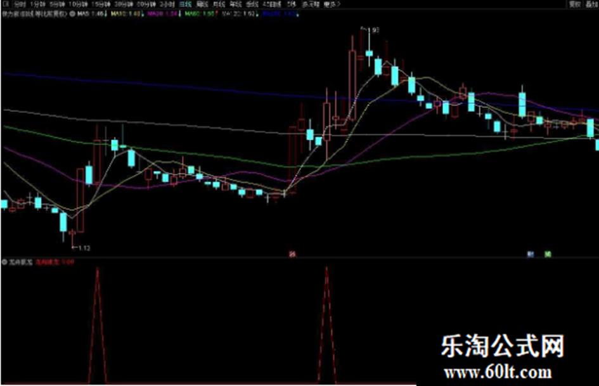Click the red event marker below the candles
This screenshot has height=386, width=599.
tap(292, 254)
